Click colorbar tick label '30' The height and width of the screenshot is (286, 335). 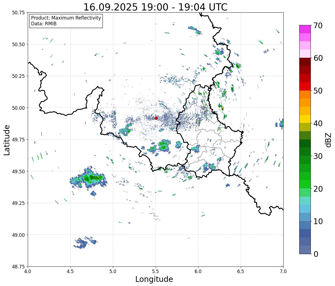tap(318, 156)
